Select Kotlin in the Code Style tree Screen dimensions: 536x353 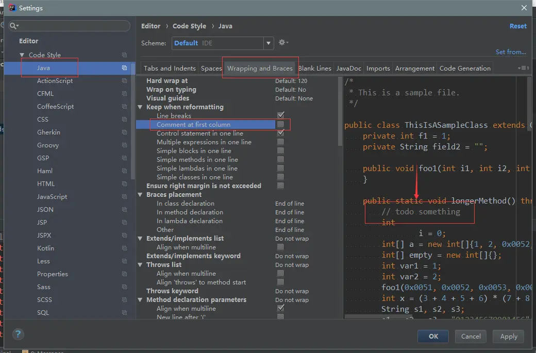[x=45, y=248]
